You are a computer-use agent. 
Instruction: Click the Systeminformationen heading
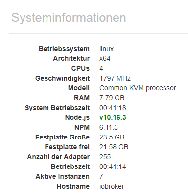click(x=69, y=18)
